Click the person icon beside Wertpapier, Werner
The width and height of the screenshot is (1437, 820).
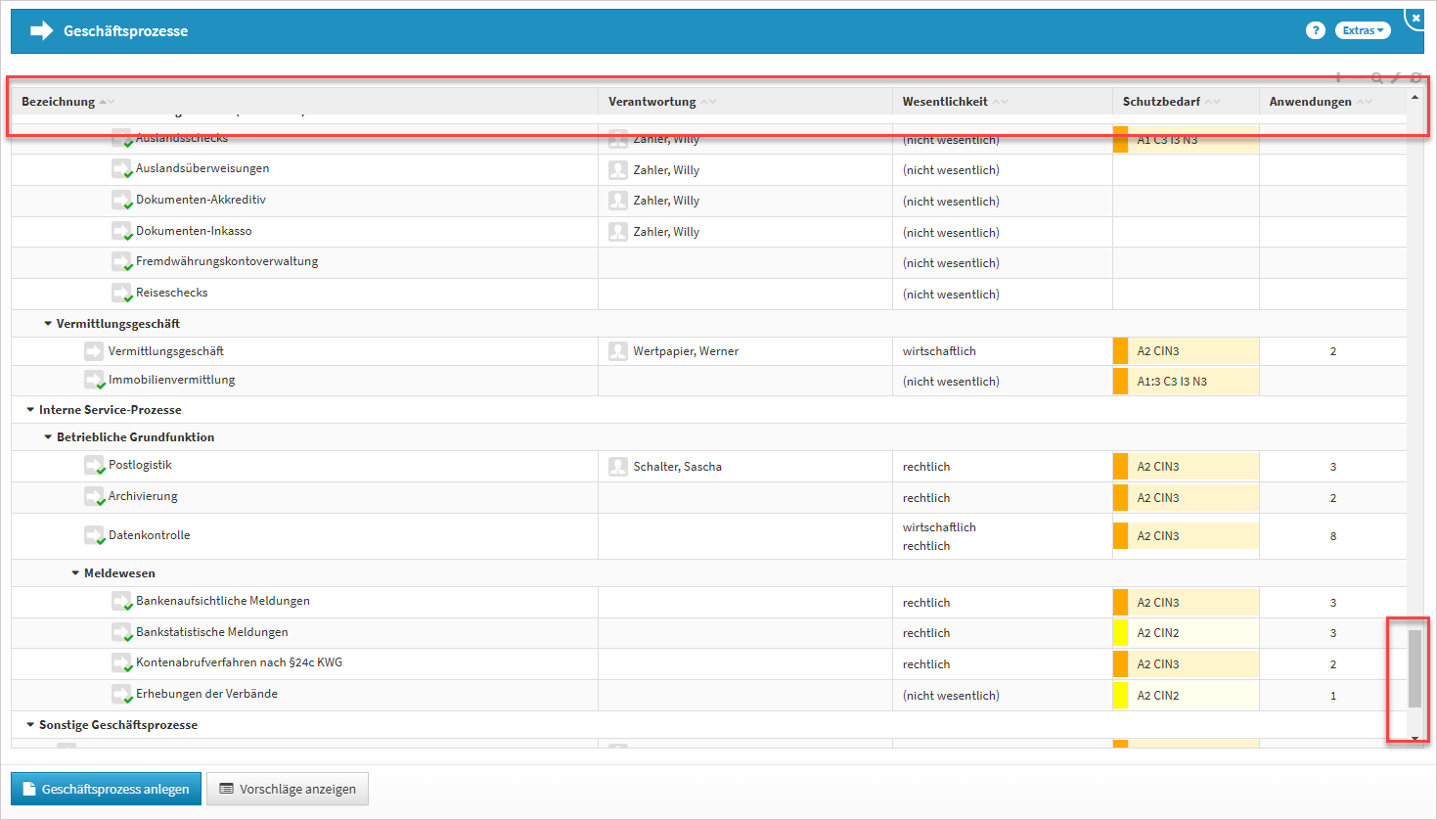[x=618, y=351]
